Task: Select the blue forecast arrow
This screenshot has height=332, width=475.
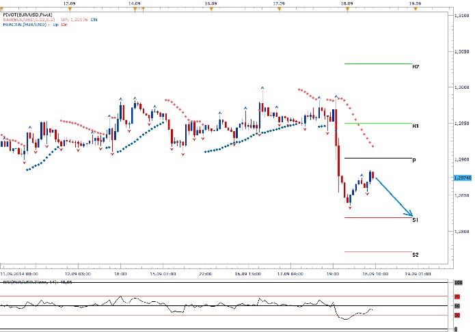Action: click(394, 197)
